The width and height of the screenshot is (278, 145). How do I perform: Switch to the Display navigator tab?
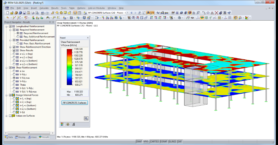point(20,137)
